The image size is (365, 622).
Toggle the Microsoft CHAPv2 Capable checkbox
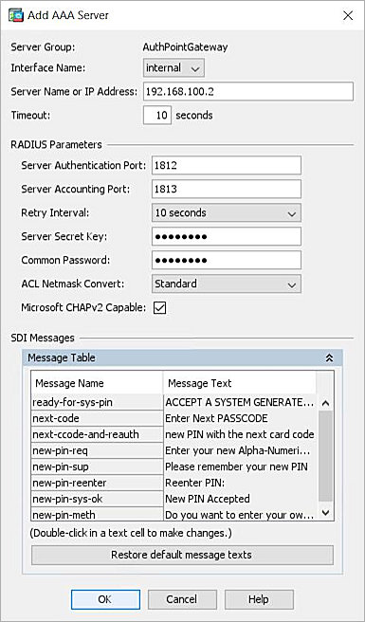click(x=159, y=308)
